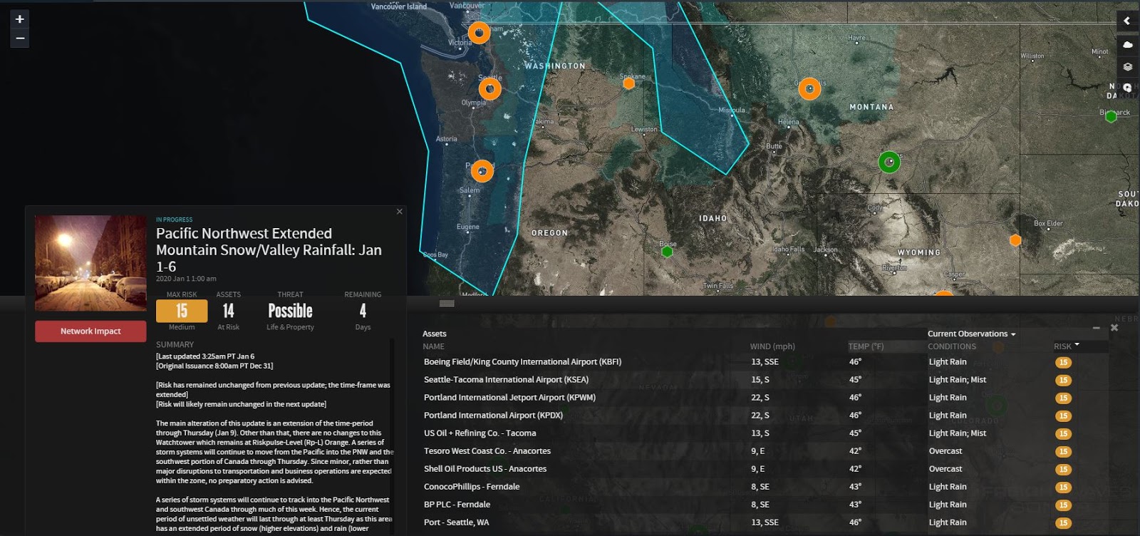Collapse the right map toolbar with the arrow
This screenshot has height=536, width=1140.
[x=1127, y=21]
